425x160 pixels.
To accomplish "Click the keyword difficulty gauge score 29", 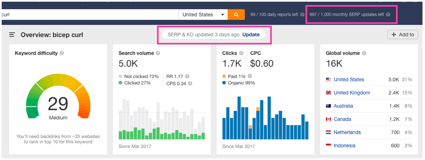I will click(x=58, y=104).
